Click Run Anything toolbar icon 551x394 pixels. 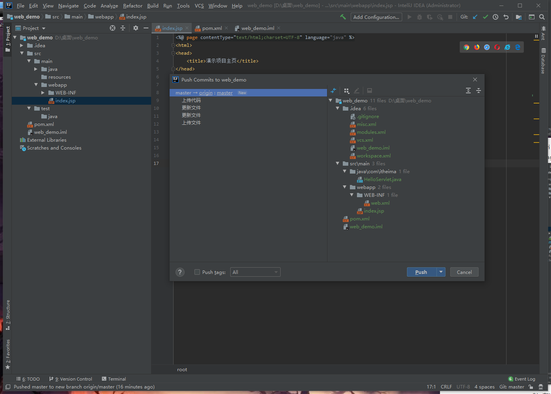pyautogui.click(x=532, y=17)
